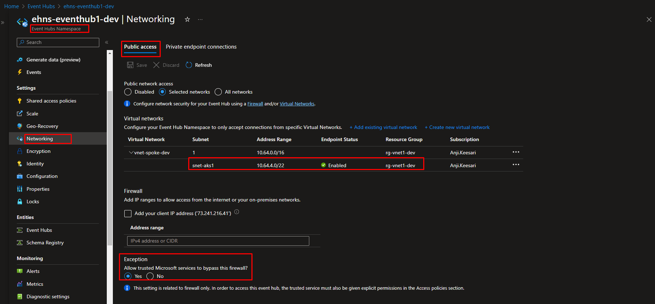Select the All networks radio button
Viewport: 655px width, 304px height.
[218, 92]
